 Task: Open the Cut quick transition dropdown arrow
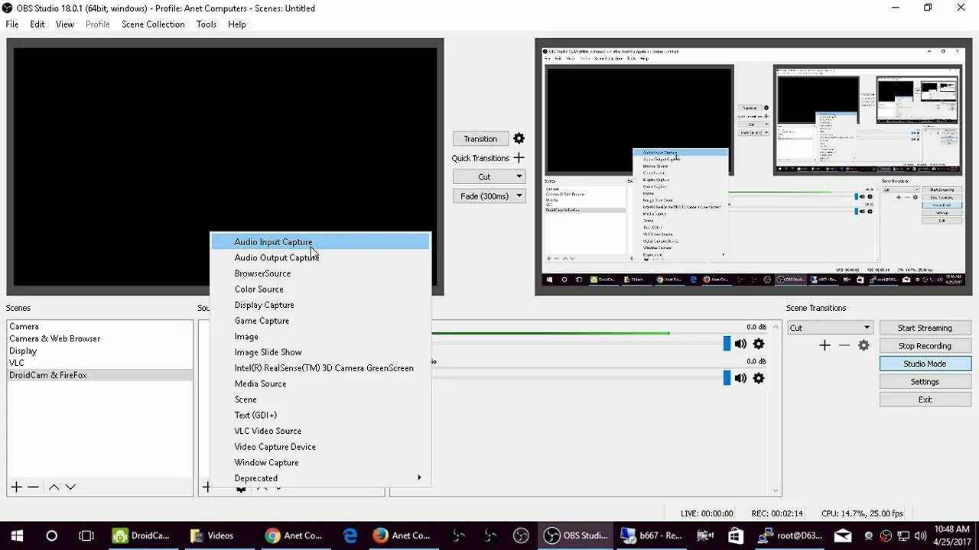click(x=519, y=176)
